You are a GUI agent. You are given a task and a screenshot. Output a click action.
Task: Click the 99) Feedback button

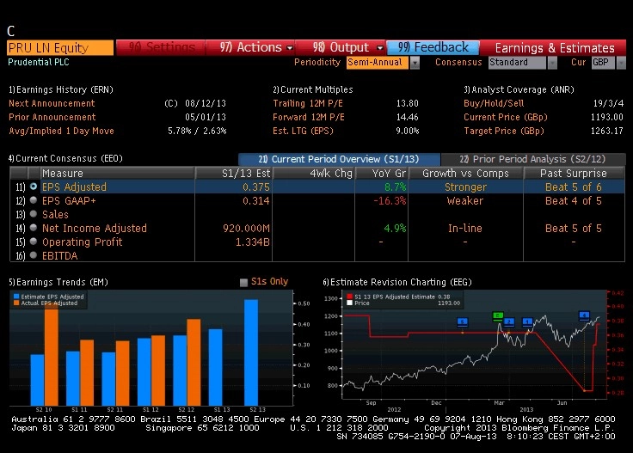click(433, 47)
